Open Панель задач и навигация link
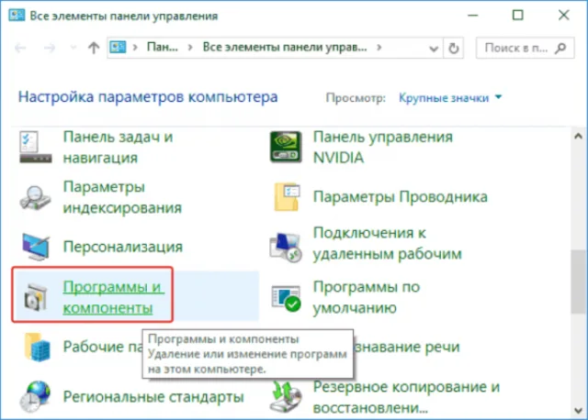 118,147
